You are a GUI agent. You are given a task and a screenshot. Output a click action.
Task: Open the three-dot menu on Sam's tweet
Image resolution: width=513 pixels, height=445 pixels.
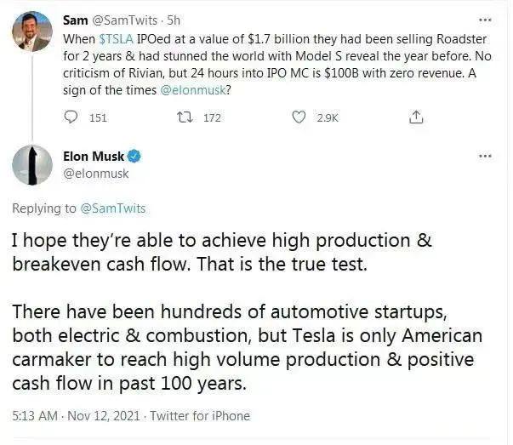[485, 19]
